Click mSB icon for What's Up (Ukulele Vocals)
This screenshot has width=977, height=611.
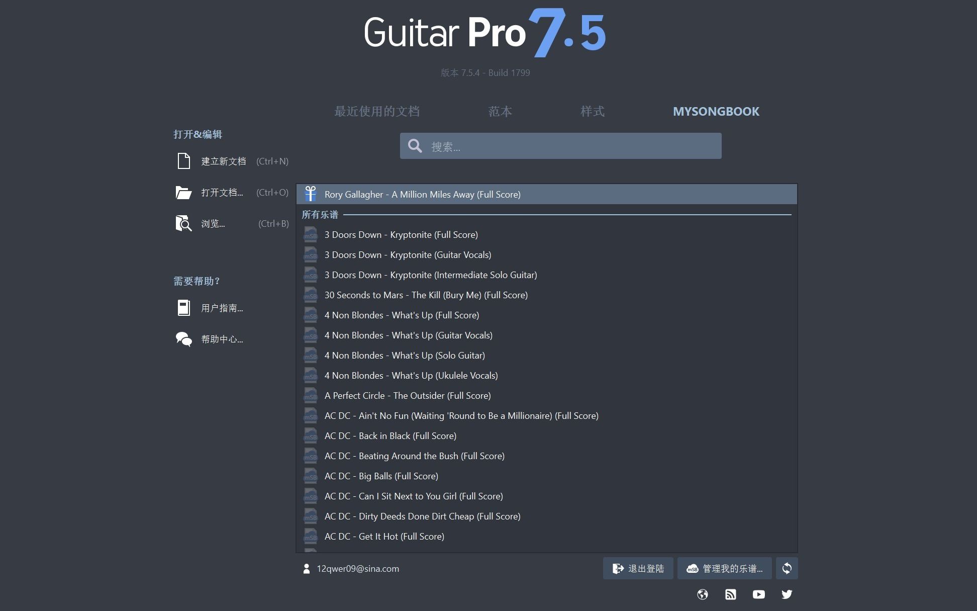point(311,376)
